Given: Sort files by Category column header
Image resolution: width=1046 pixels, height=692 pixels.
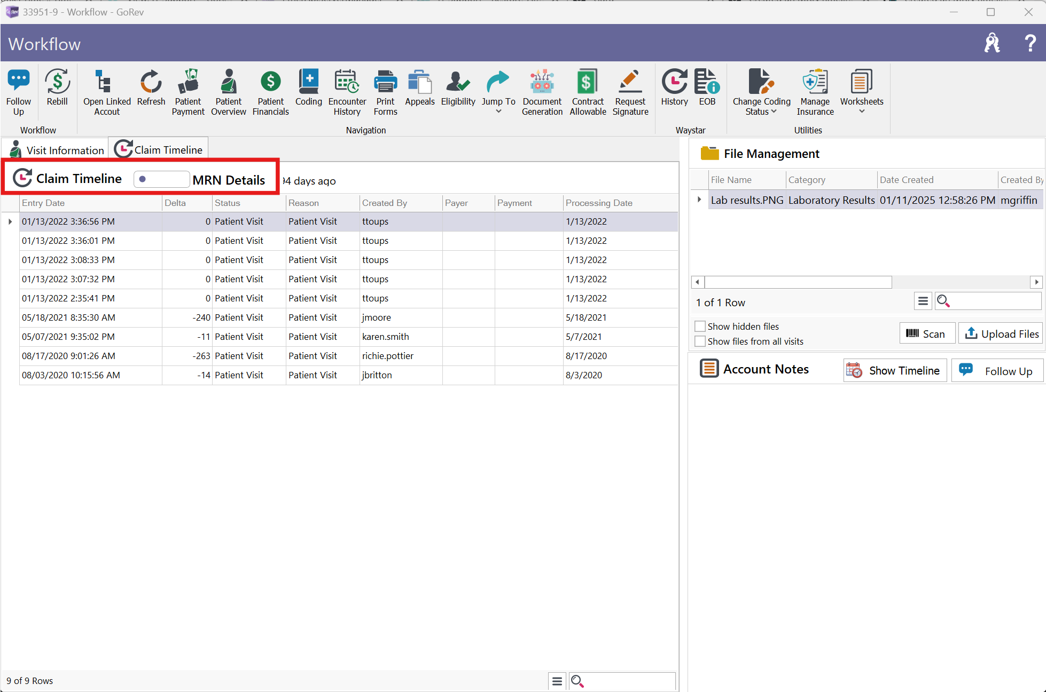Looking at the screenshot, I should [x=832, y=180].
